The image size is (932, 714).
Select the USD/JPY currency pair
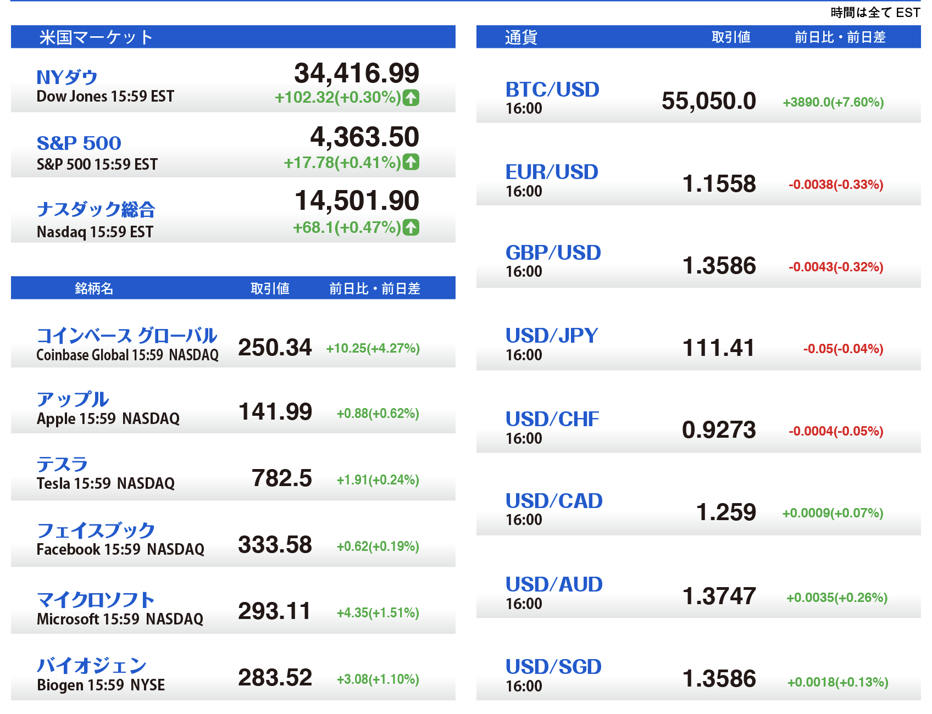(552, 336)
